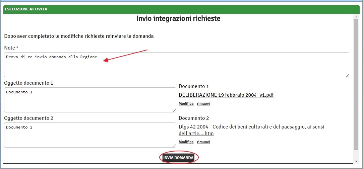Viewport: 363px width, 169px height.
Task: Click the scrollbar down arrow
Action: click(x=356, y=161)
